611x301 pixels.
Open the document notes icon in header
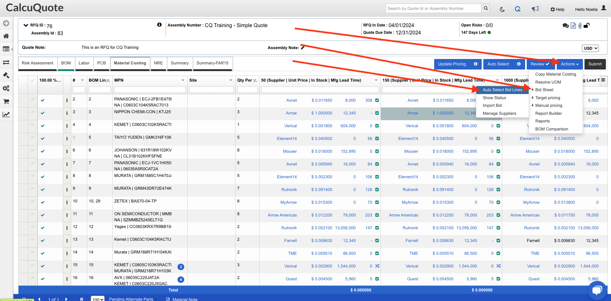573,26
